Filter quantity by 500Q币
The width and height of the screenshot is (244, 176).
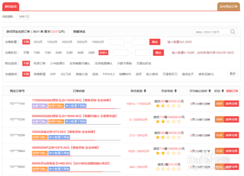(x=82, y=42)
